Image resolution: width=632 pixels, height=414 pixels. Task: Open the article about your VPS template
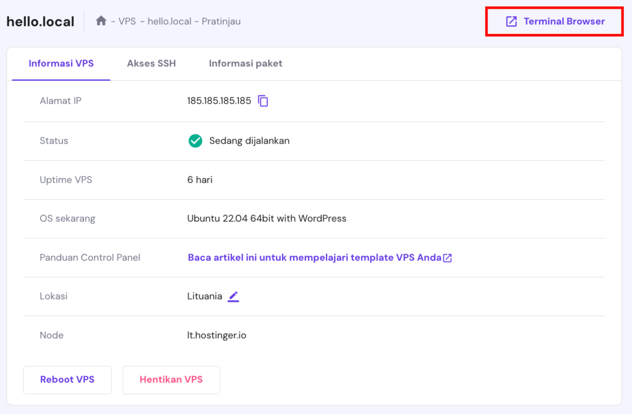click(x=314, y=257)
